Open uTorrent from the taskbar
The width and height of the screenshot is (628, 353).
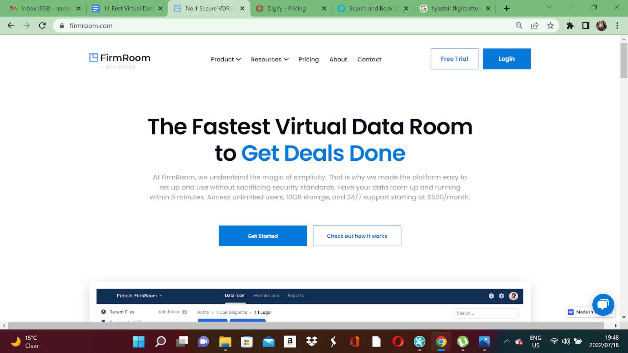click(x=463, y=342)
